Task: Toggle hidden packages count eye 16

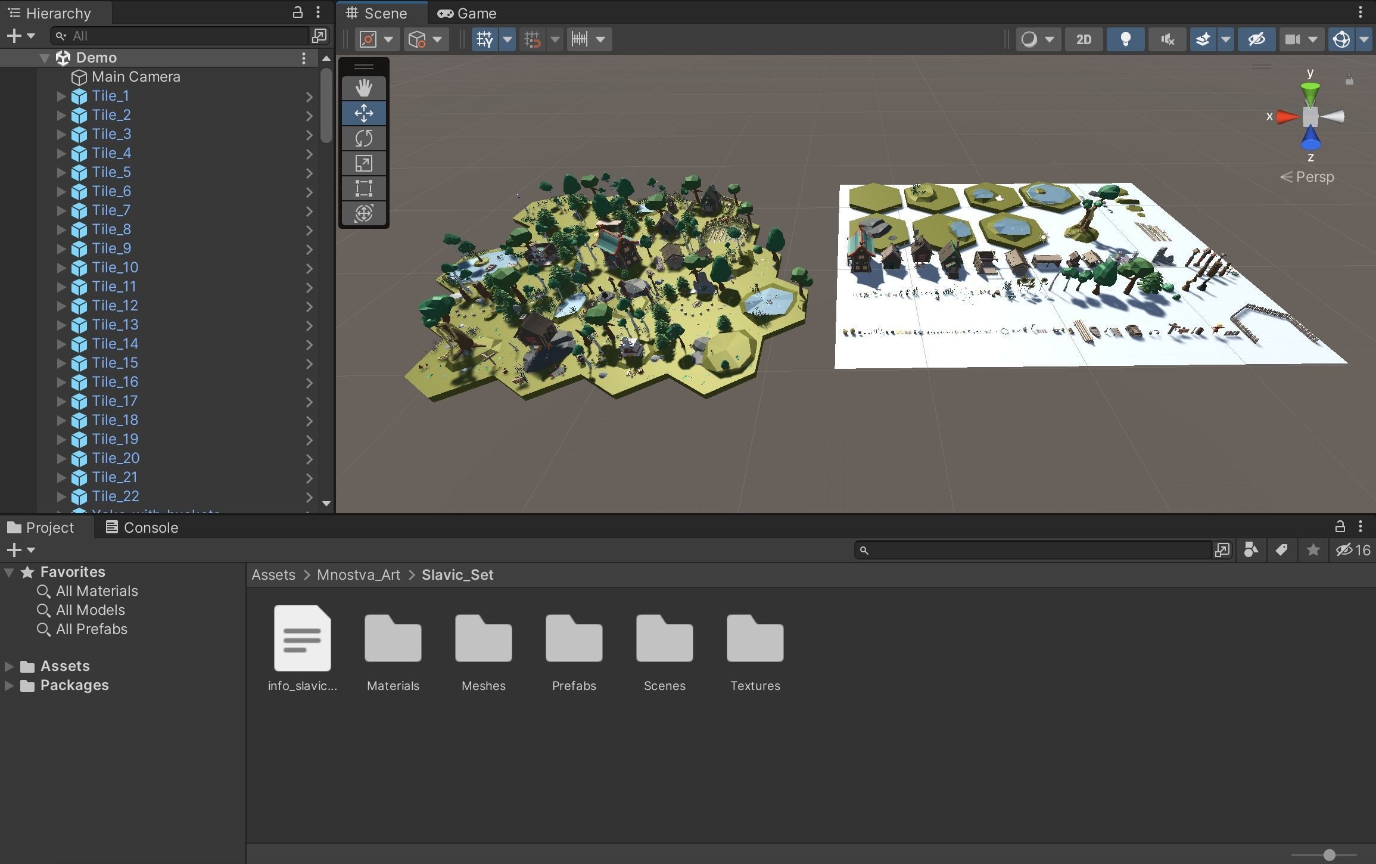Action: [1353, 550]
